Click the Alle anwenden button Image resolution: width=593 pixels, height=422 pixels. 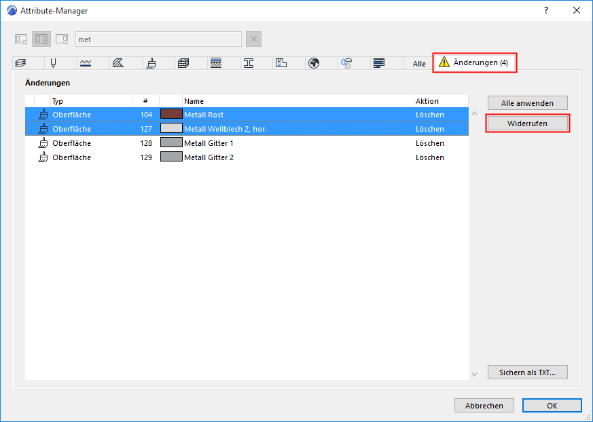pyautogui.click(x=528, y=103)
